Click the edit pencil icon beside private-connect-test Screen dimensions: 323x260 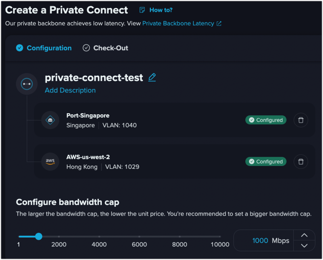[x=152, y=77]
